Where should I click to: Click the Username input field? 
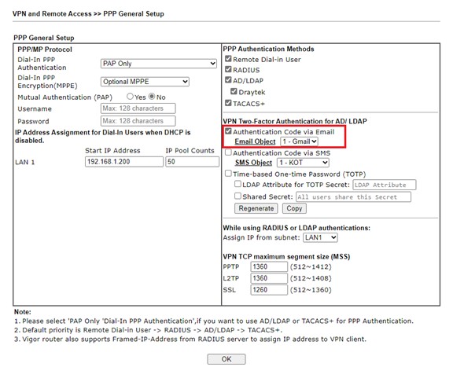coord(138,108)
